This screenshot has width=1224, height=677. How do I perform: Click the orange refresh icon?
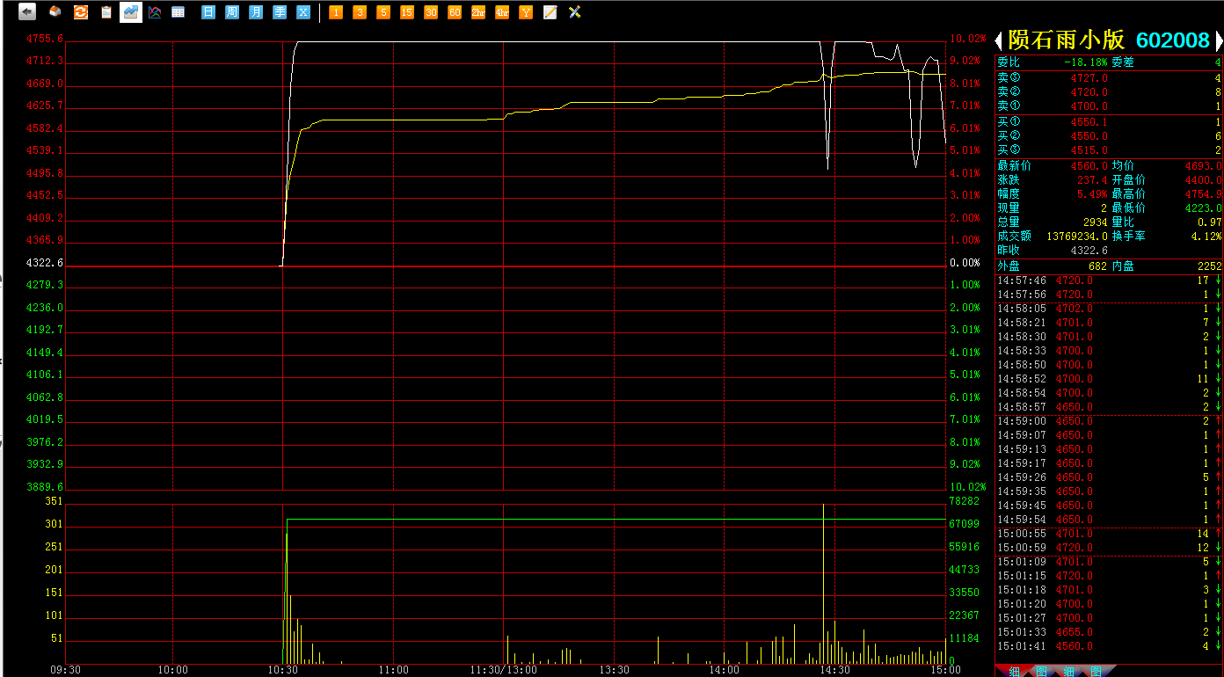(x=80, y=12)
